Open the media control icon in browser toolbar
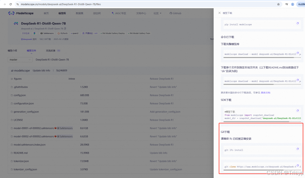This screenshot has height=178, width=305. point(287,4)
